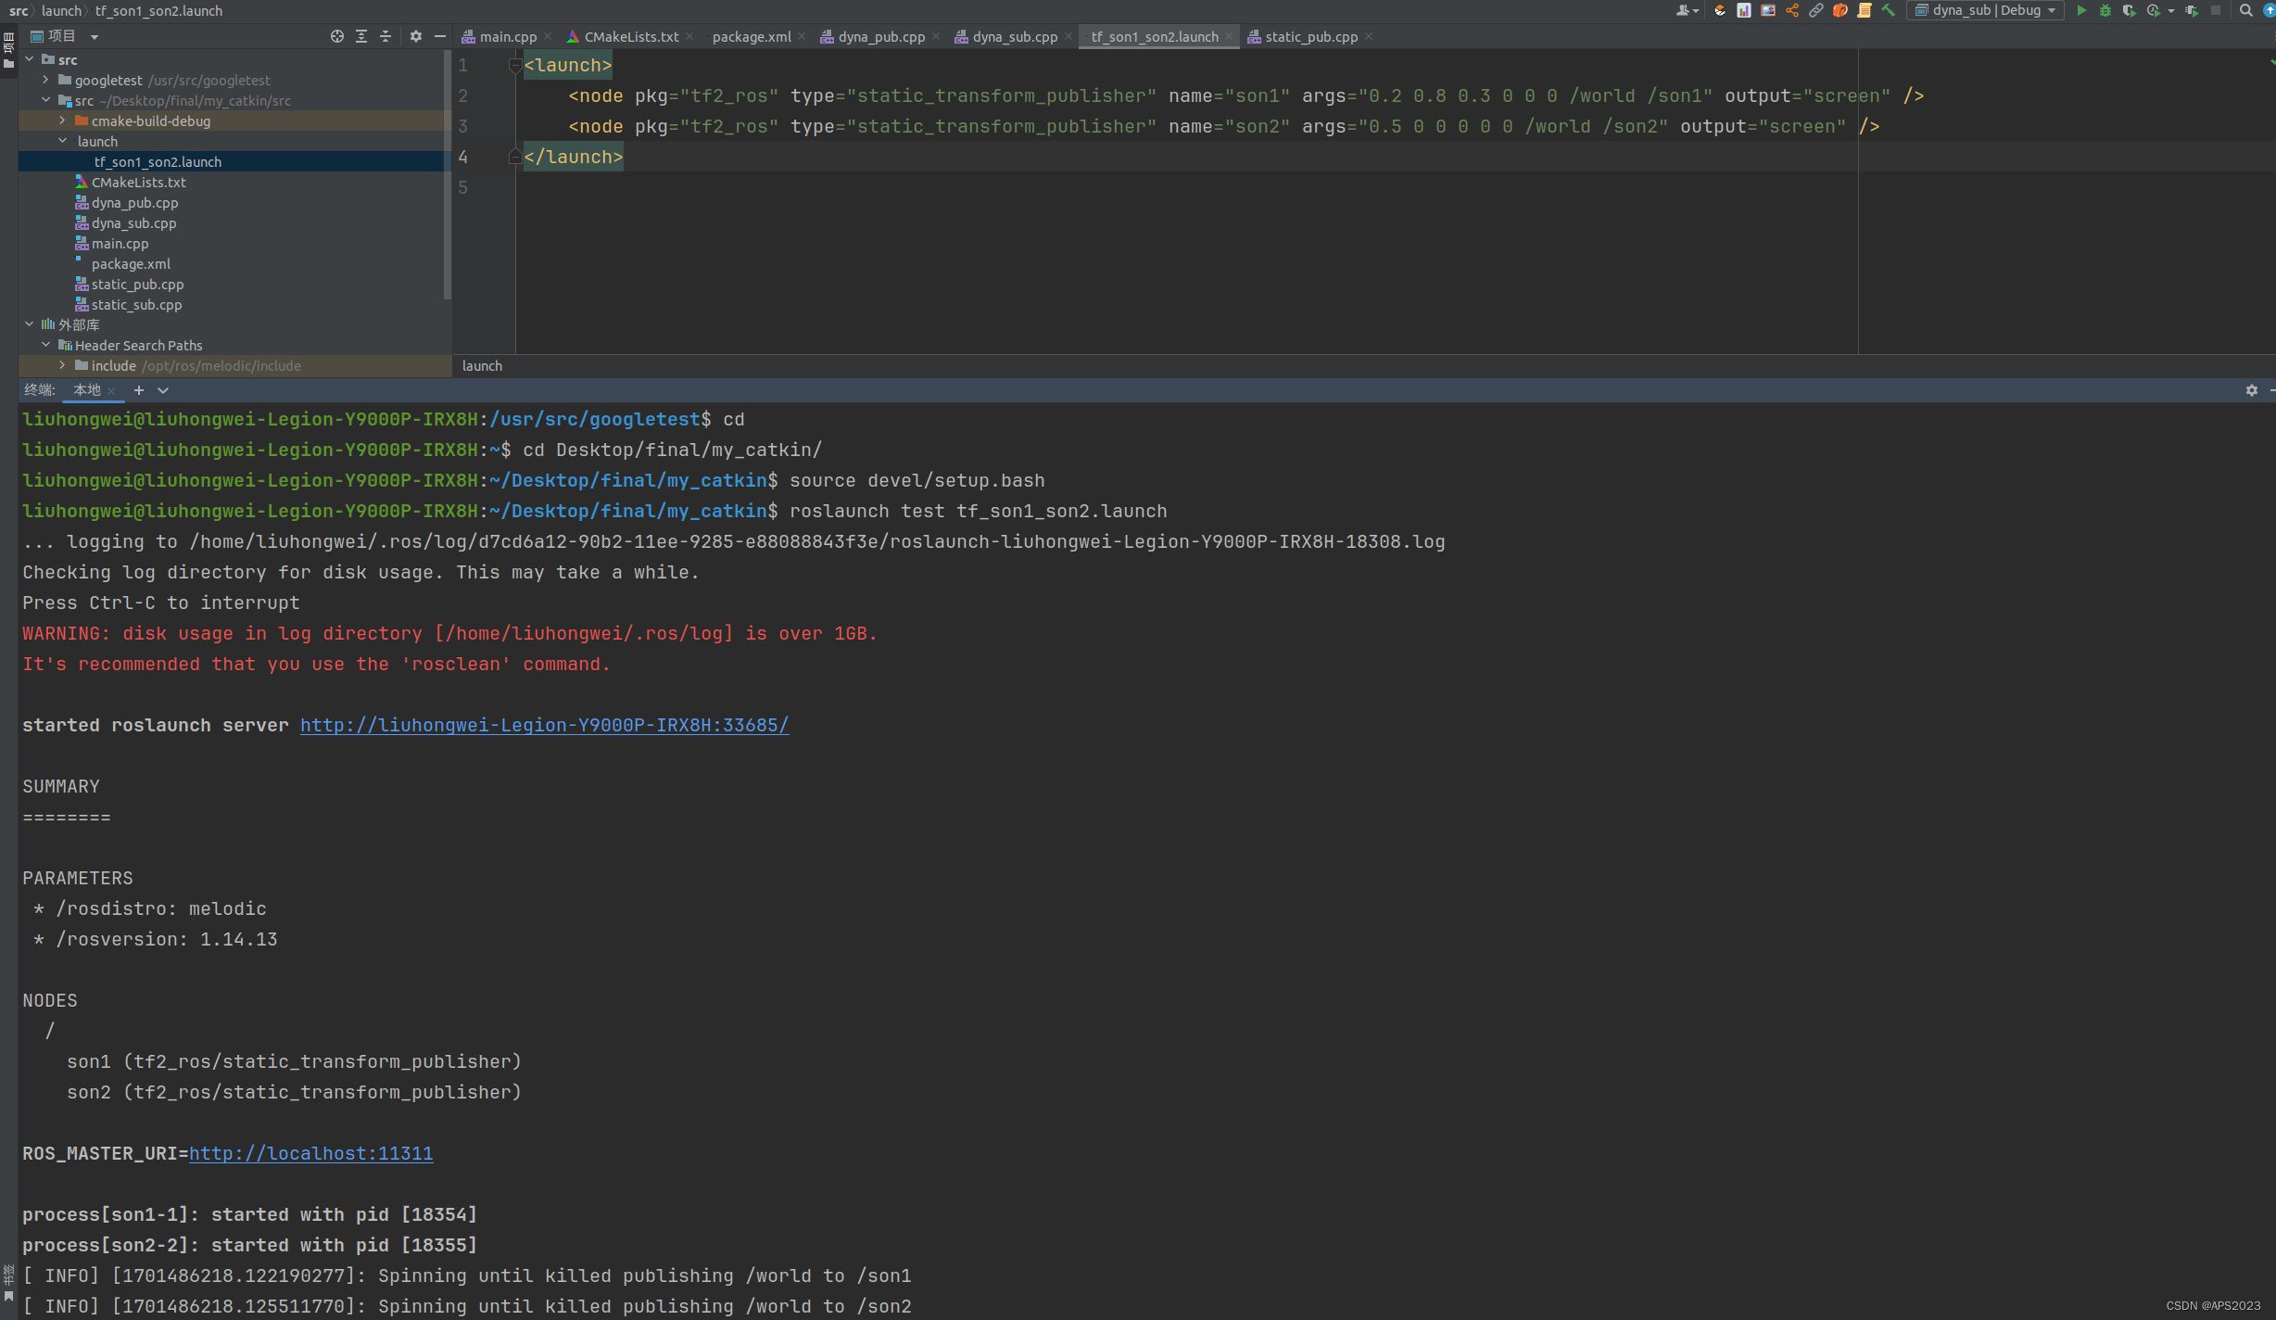The image size is (2276, 1320).
Task: Run with coverage using the shield icon
Action: tap(2129, 10)
